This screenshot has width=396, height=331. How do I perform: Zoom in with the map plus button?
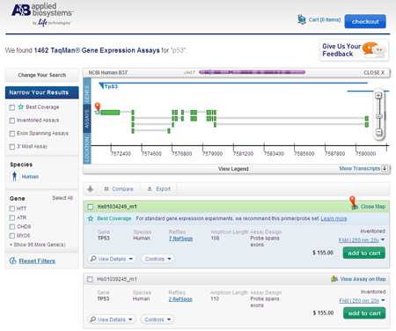tap(378, 95)
